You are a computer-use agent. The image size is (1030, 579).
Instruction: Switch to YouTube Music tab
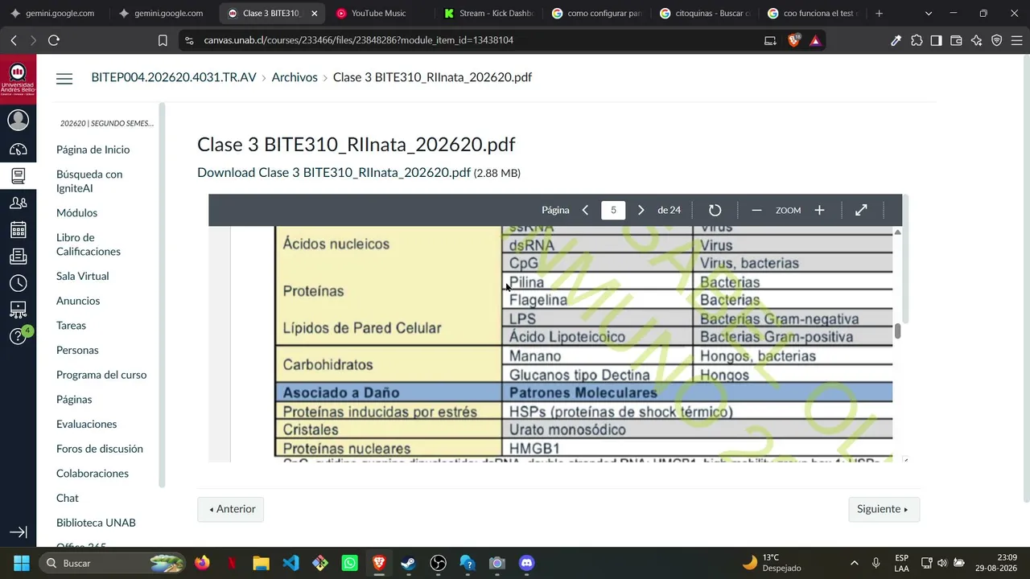(378, 14)
